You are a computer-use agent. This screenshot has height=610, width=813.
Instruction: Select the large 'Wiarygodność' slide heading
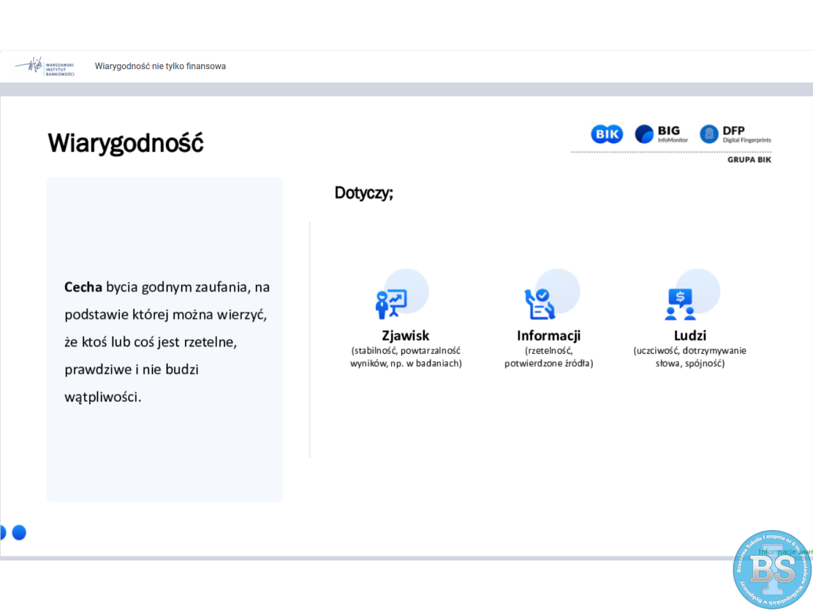[x=125, y=143]
